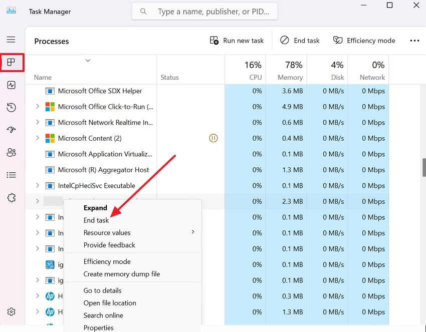Open the App history sidebar icon
426x332 pixels.
pyautogui.click(x=11, y=108)
